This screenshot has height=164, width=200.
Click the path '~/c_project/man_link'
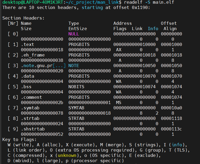click(x=92, y=2)
